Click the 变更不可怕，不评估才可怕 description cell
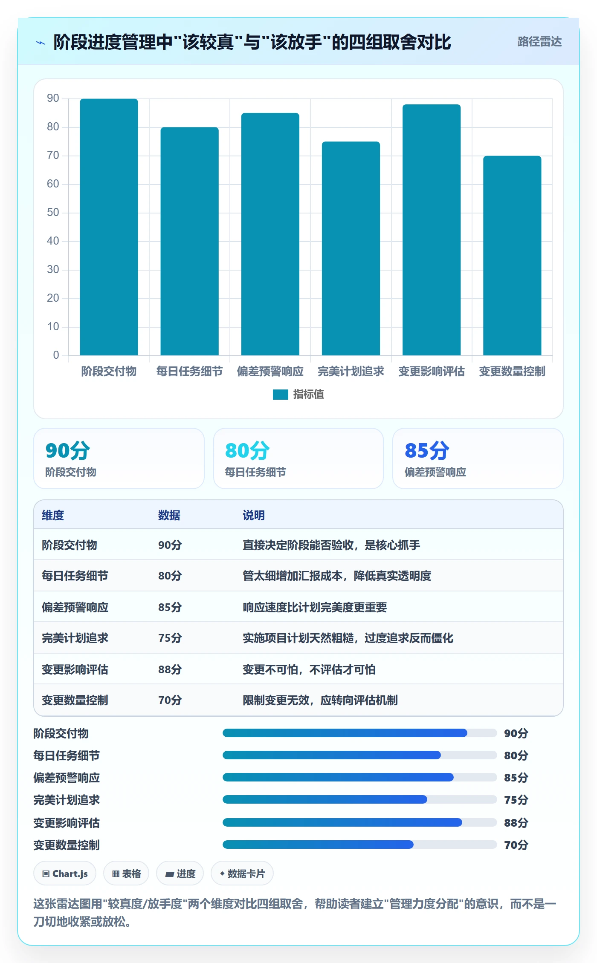The image size is (597, 963). (x=309, y=669)
